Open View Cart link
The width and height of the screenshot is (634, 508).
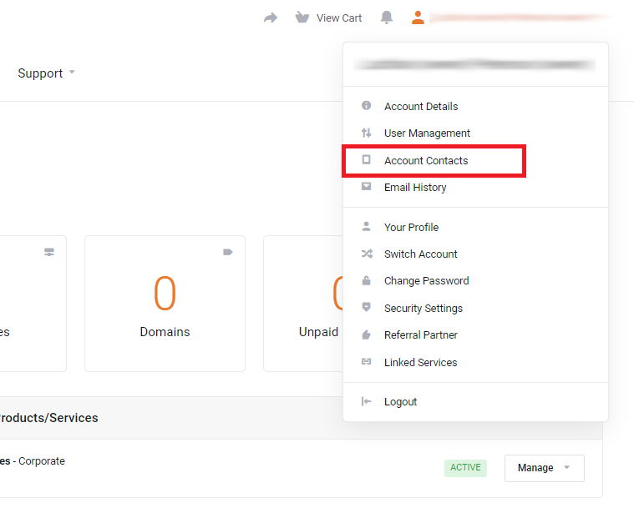[339, 18]
